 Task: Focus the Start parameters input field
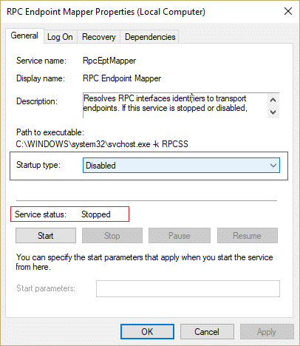click(188, 288)
